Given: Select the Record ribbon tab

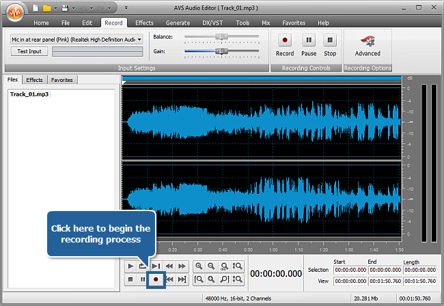Looking at the screenshot, I should coord(113,23).
